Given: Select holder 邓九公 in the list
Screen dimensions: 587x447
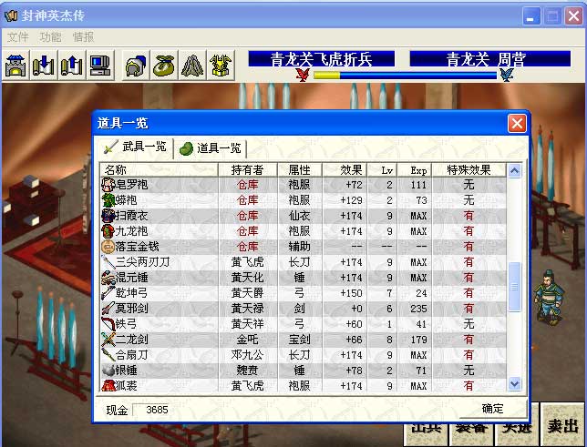Looking at the screenshot, I should [247, 355].
